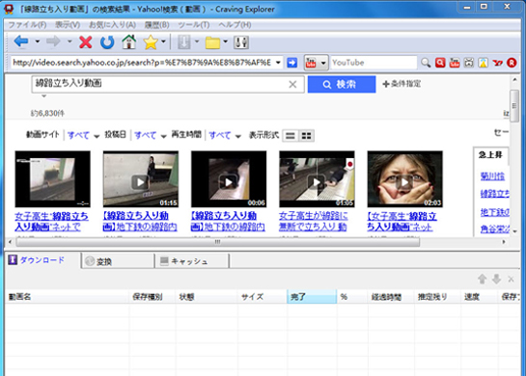Click the magnifier search icon
Image resolution: width=526 pixels, height=376 pixels.
tap(426, 63)
